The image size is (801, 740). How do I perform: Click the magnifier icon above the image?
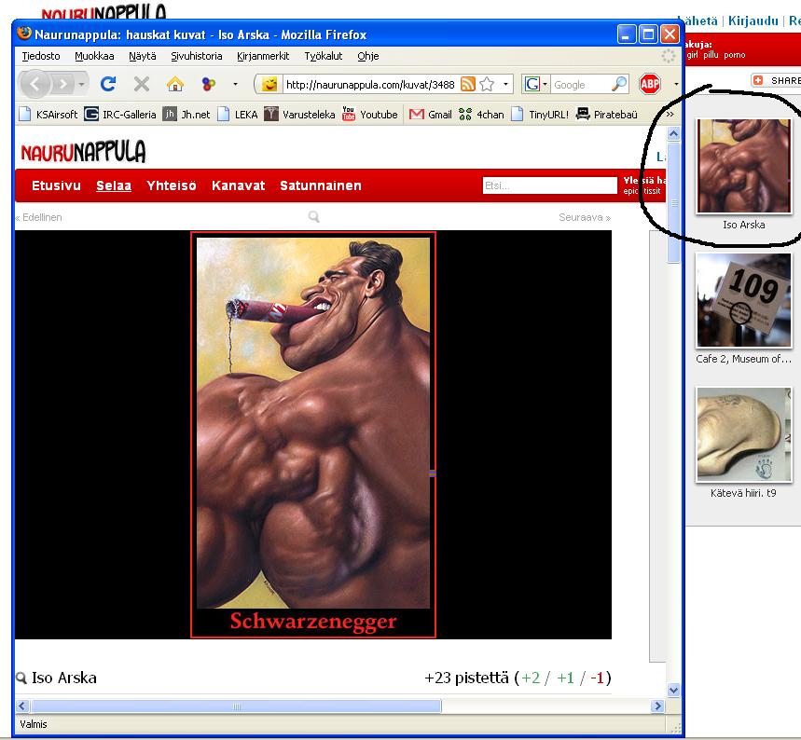314,217
